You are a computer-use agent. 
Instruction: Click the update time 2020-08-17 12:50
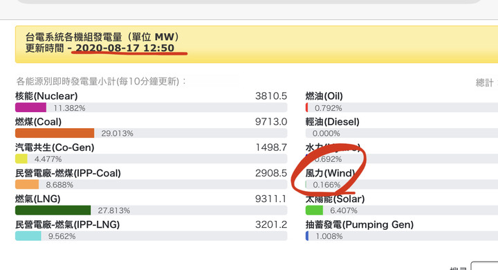(124, 48)
